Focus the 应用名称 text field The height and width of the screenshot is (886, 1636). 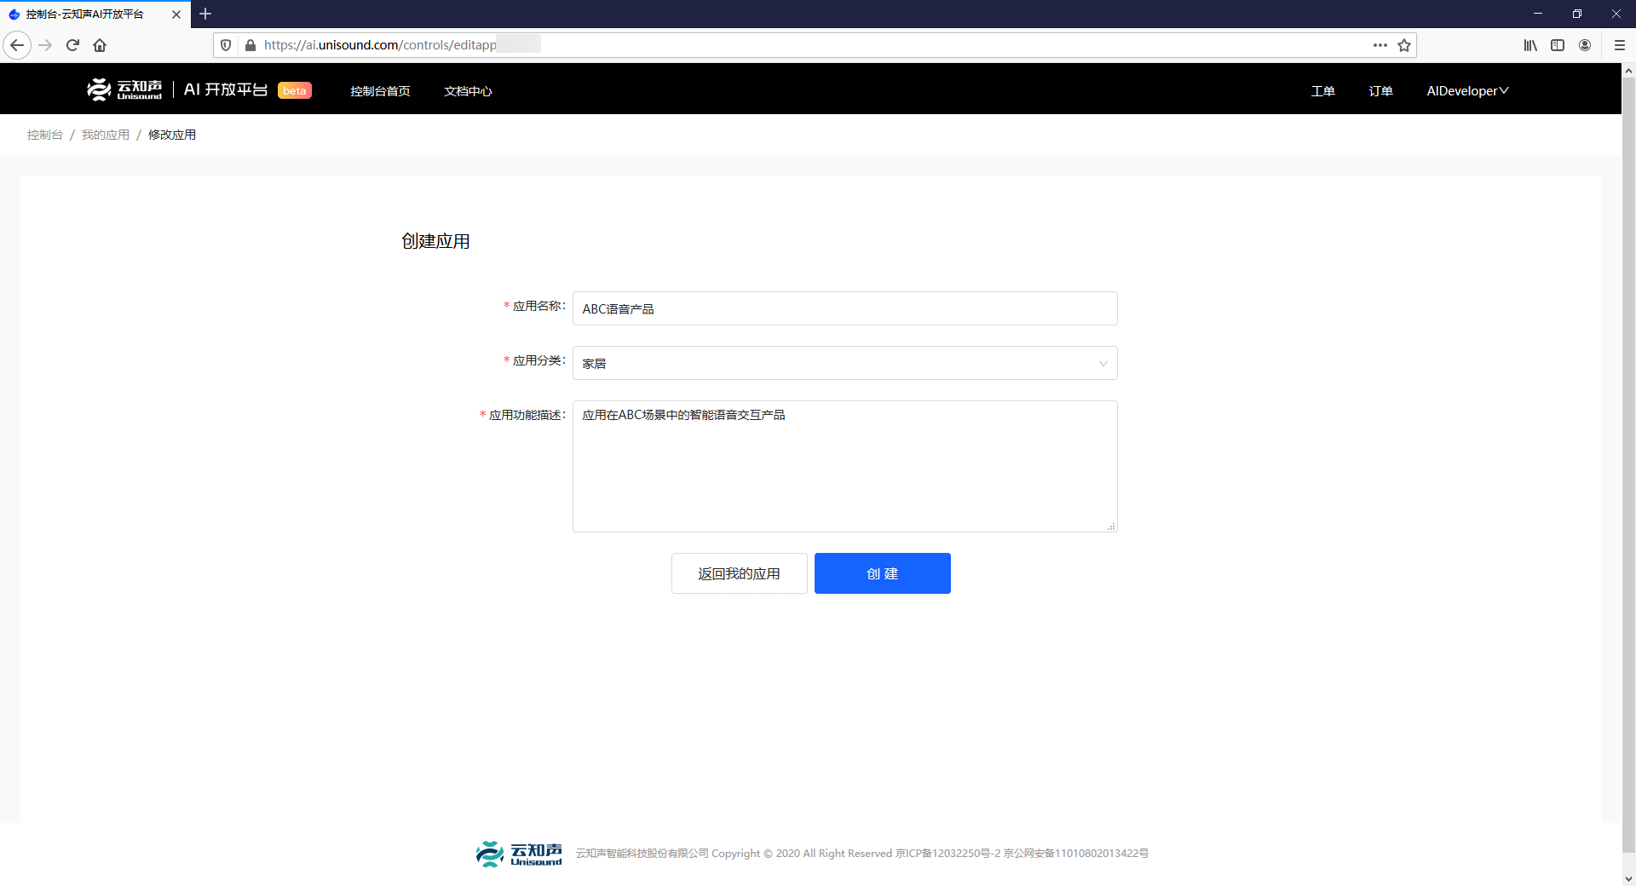pyautogui.click(x=844, y=308)
